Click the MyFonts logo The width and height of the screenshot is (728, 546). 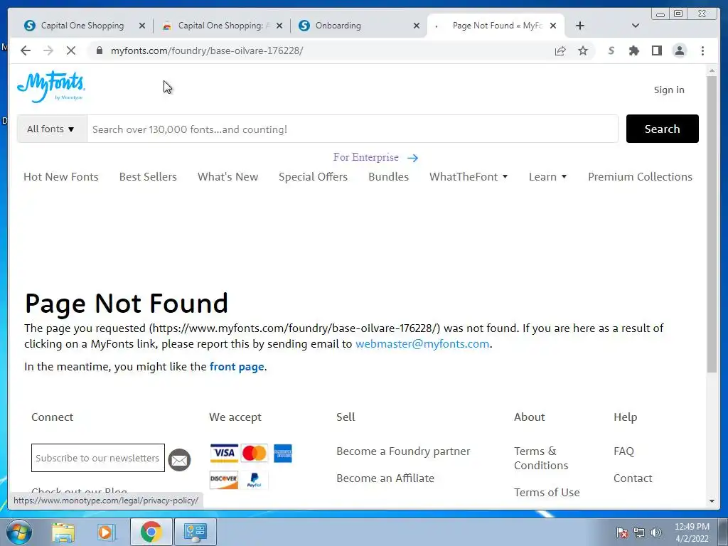point(51,87)
